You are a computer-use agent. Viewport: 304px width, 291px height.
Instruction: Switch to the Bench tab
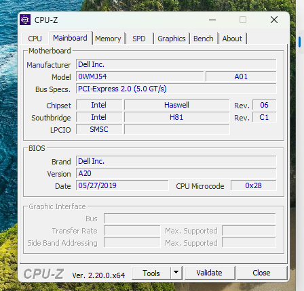coord(204,39)
